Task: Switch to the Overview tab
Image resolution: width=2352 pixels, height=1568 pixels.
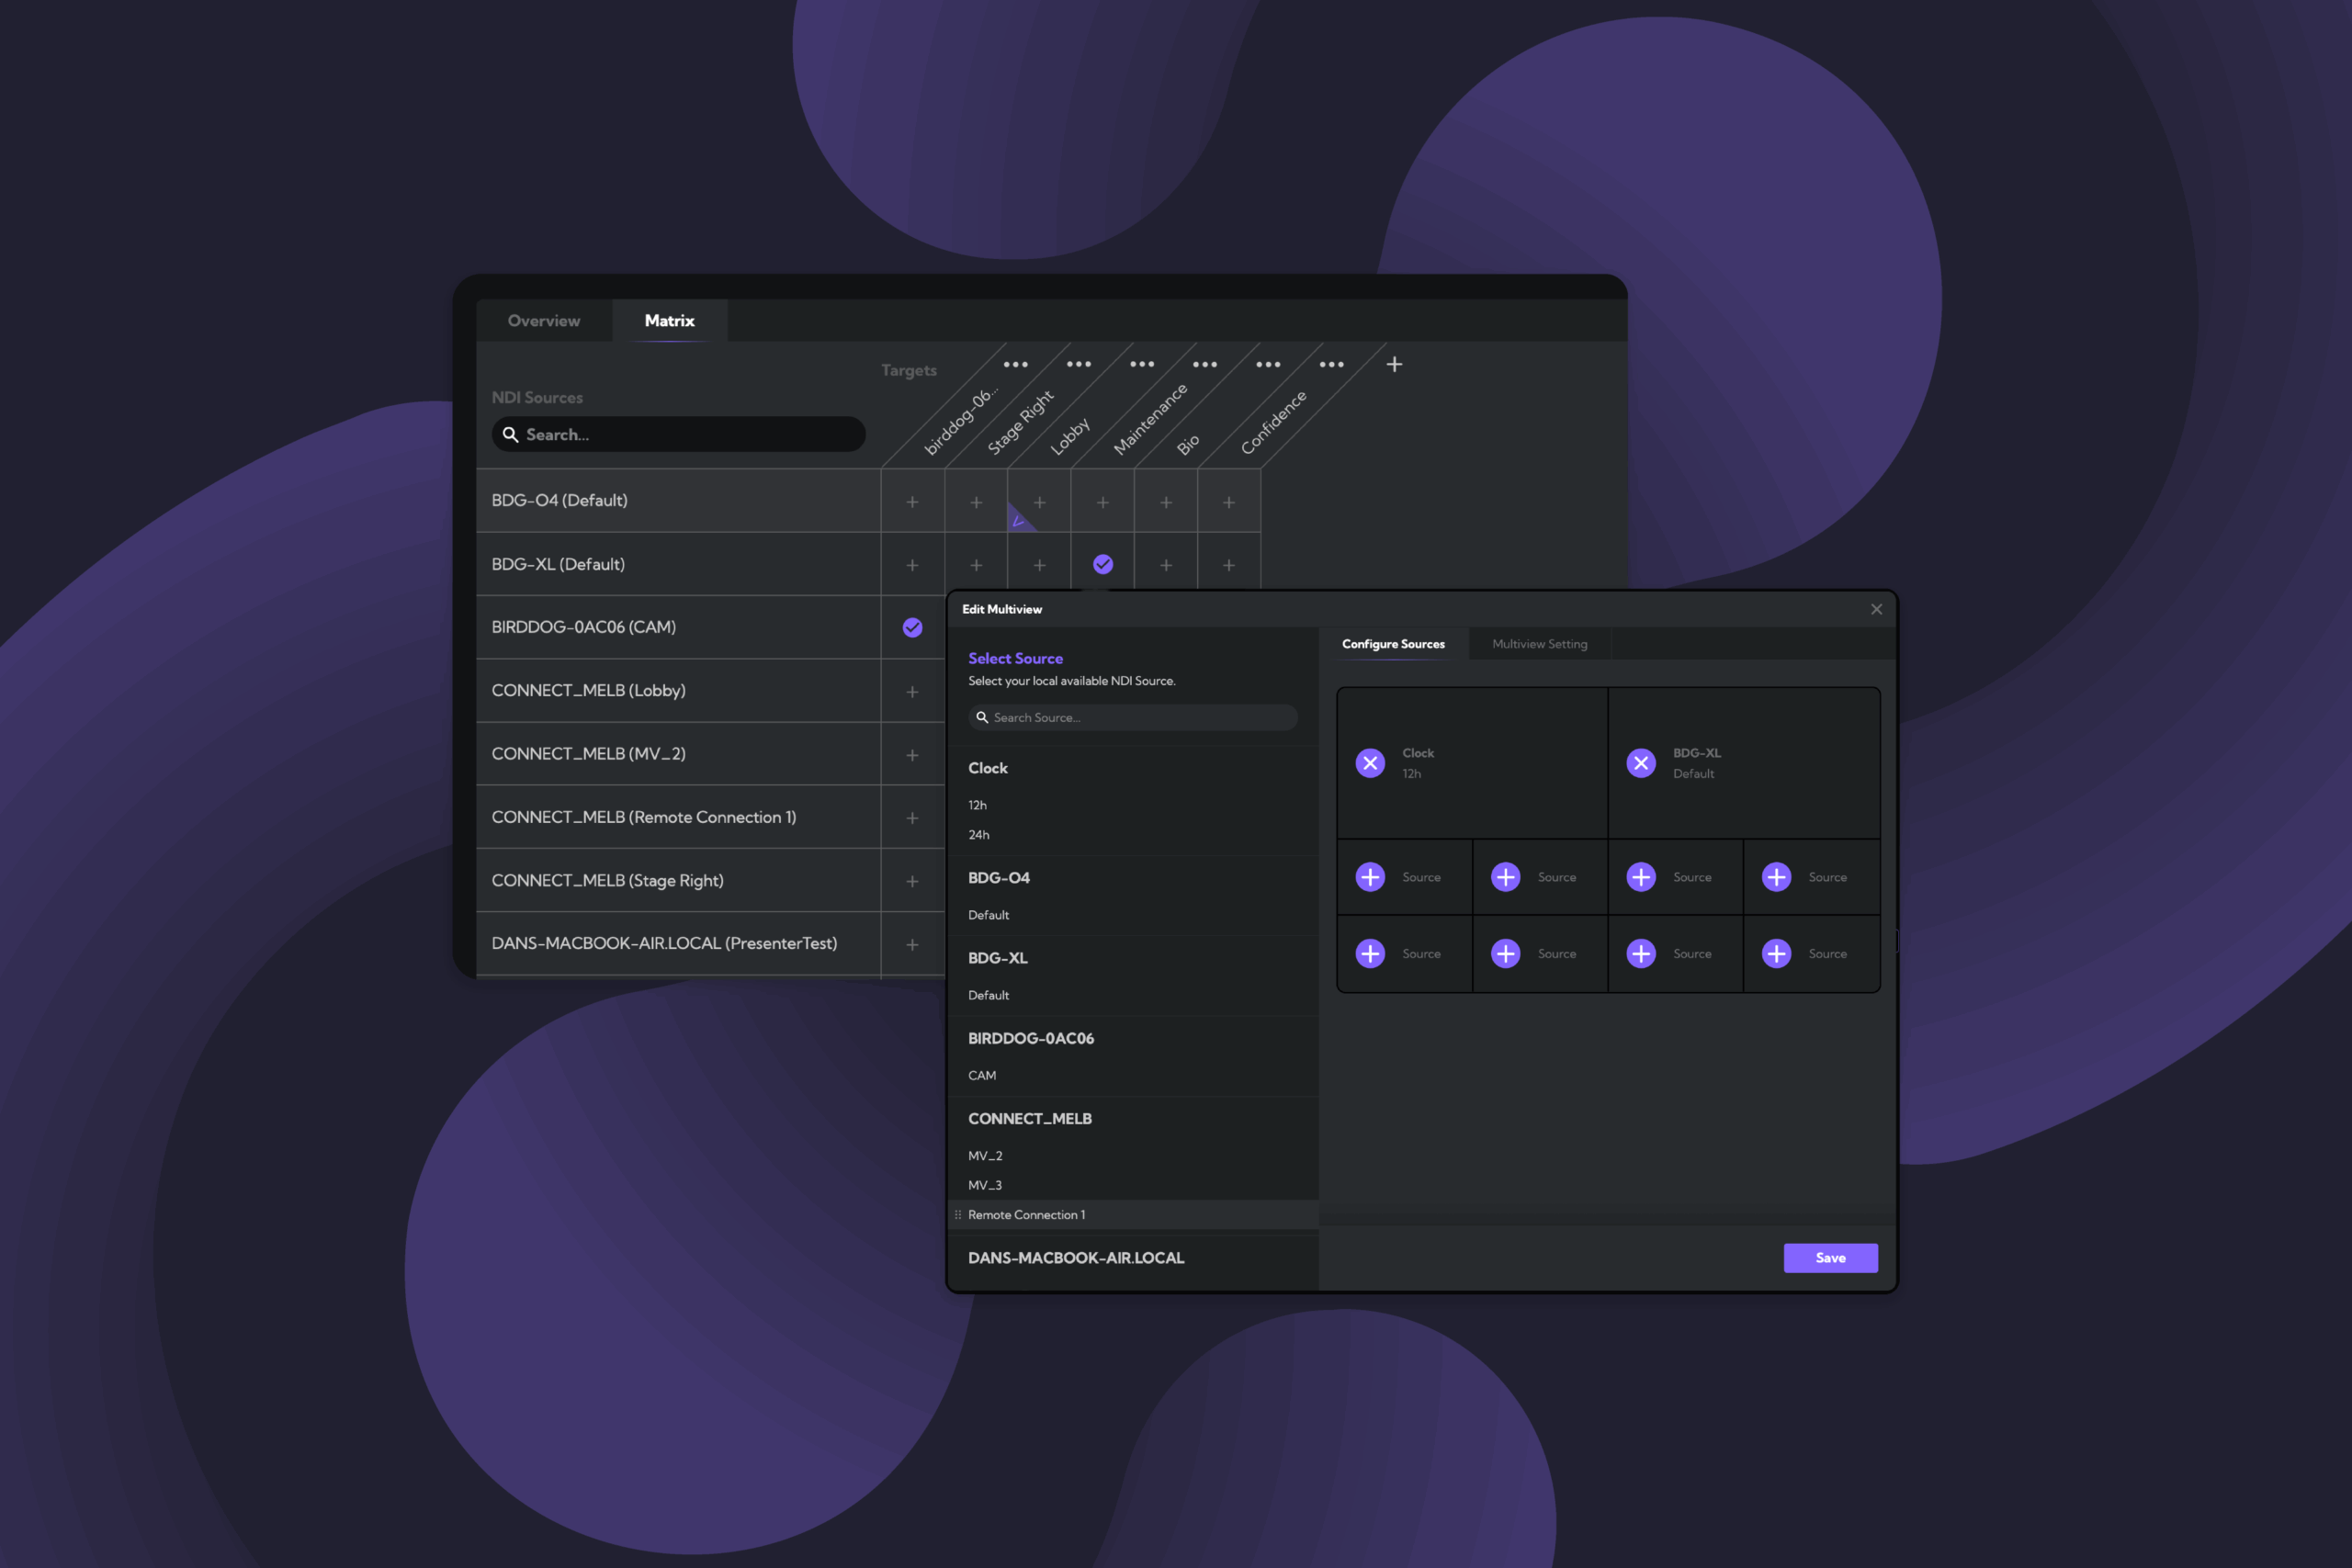Action: coord(544,321)
